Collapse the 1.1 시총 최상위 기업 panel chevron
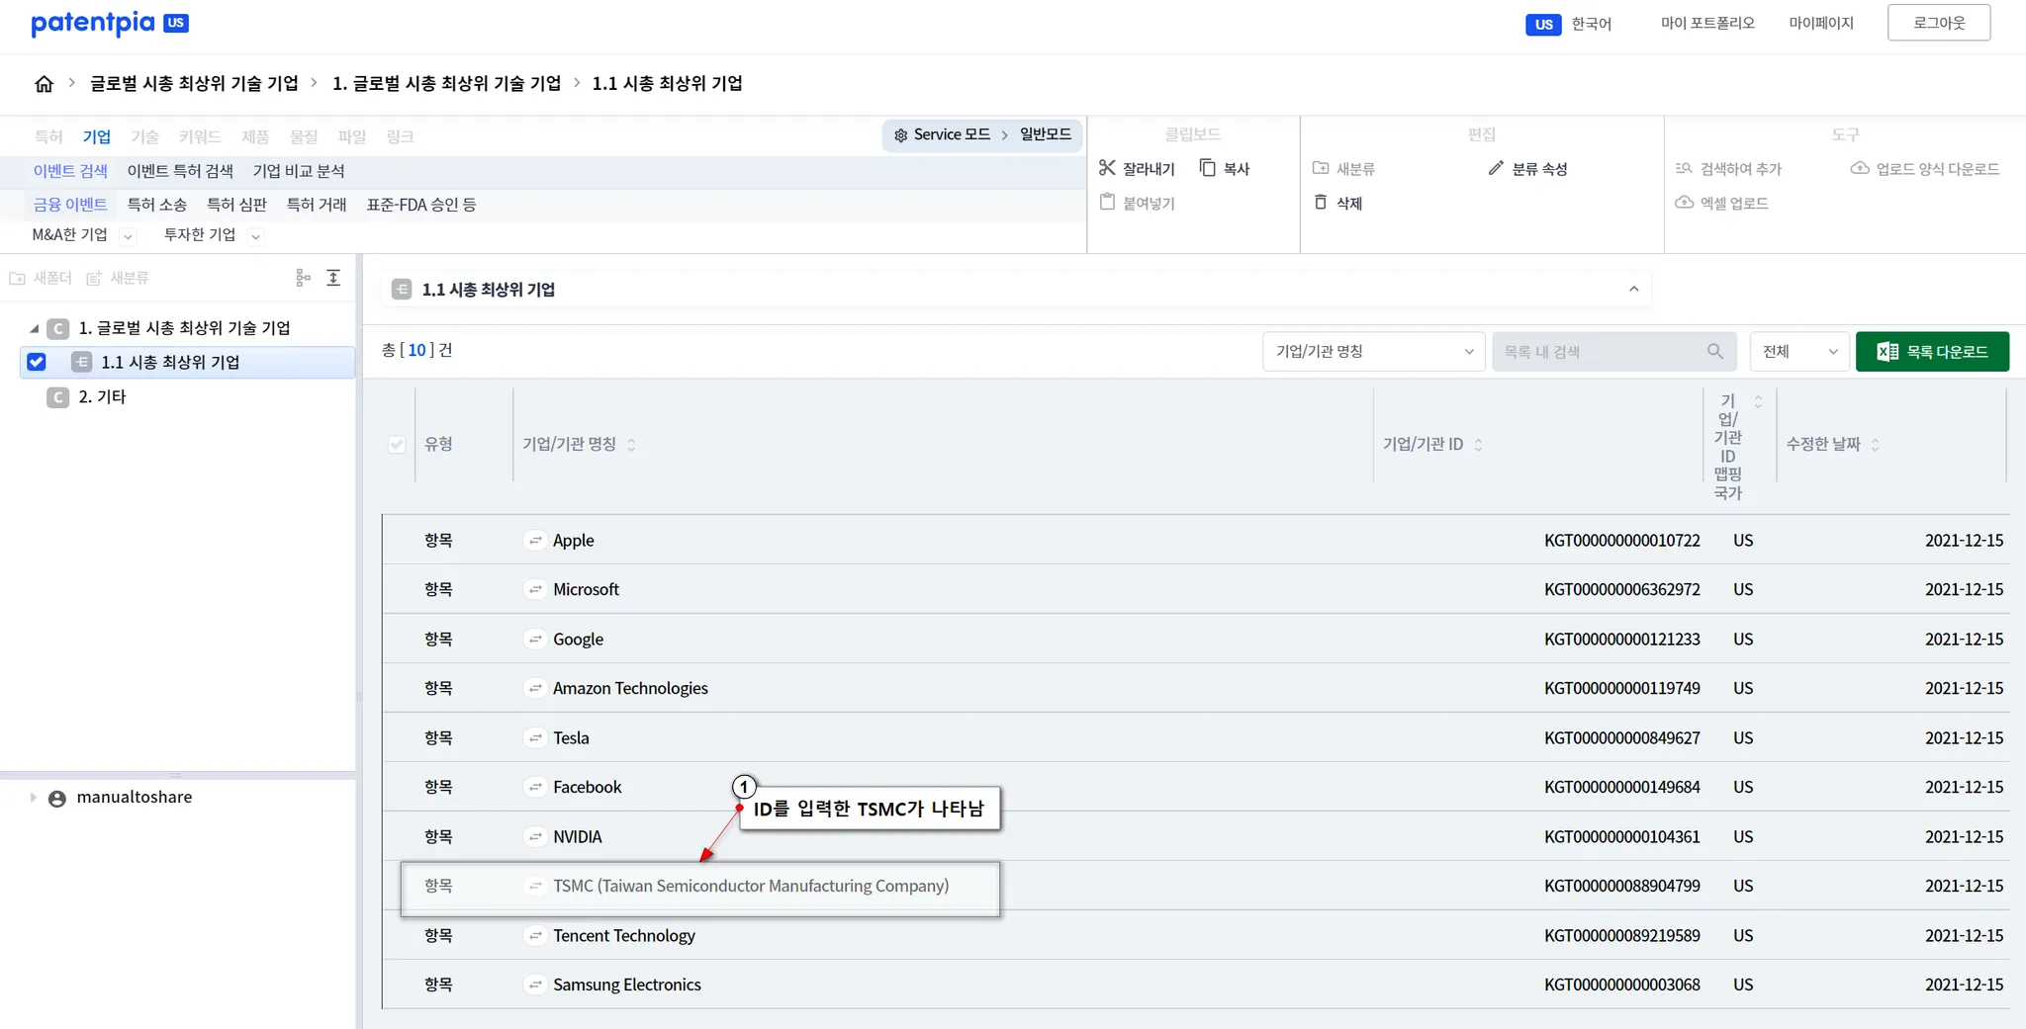The width and height of the screenshot is (2026, 1029). click(1633, 289)
